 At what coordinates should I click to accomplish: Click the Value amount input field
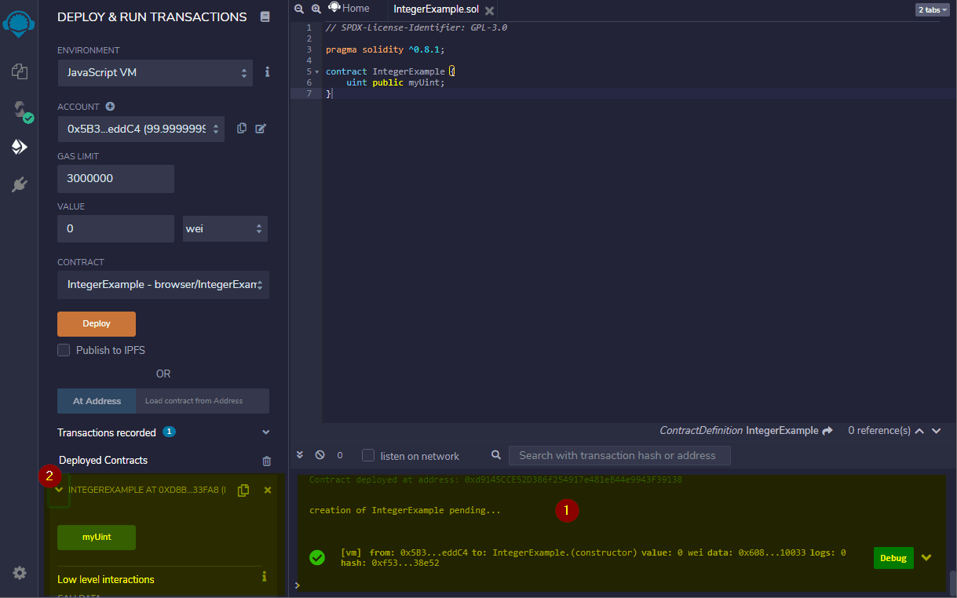click(115, 229)
